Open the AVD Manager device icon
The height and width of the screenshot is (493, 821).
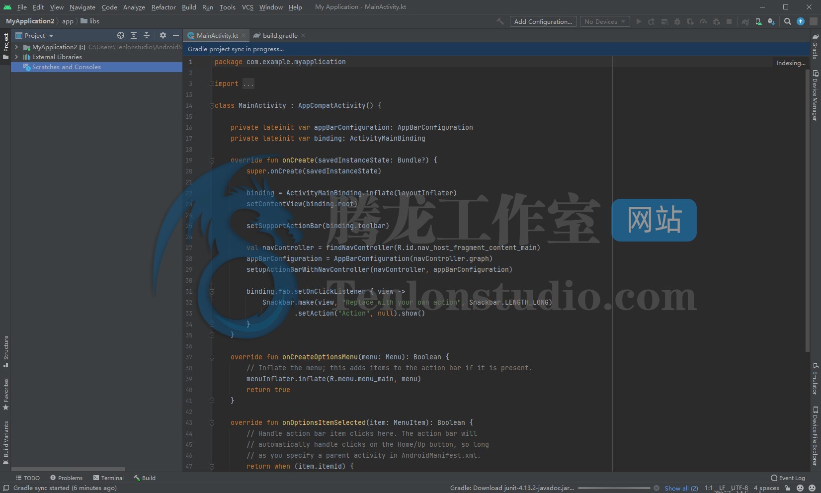[x=758, y=21]
